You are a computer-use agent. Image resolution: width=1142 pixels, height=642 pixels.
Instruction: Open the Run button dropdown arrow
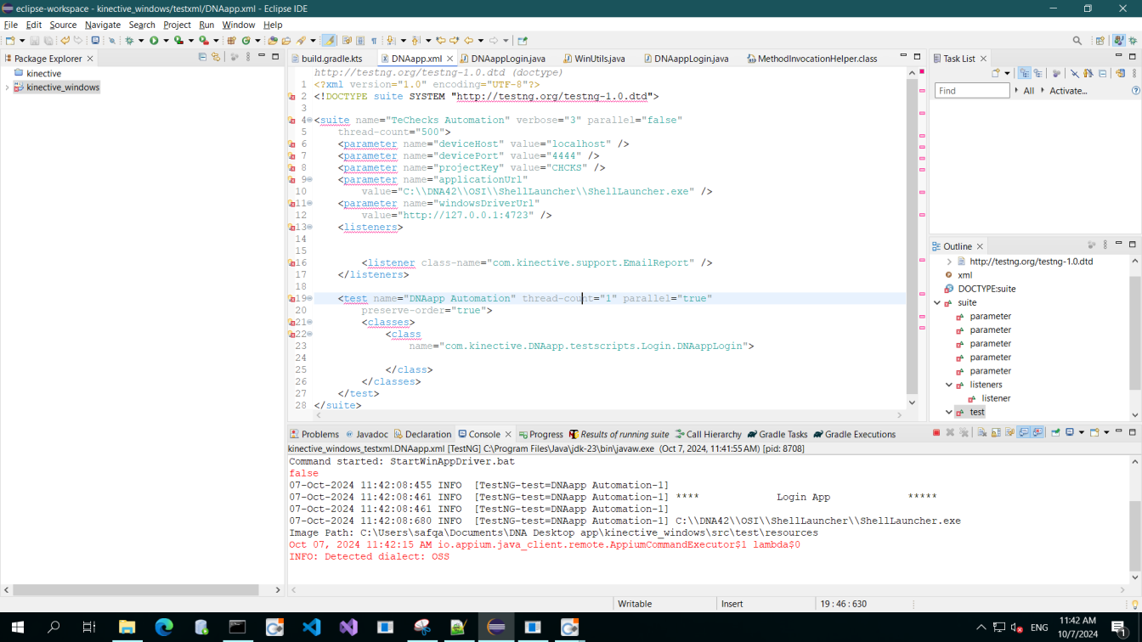pyautogui.click(x=166, y=40)
